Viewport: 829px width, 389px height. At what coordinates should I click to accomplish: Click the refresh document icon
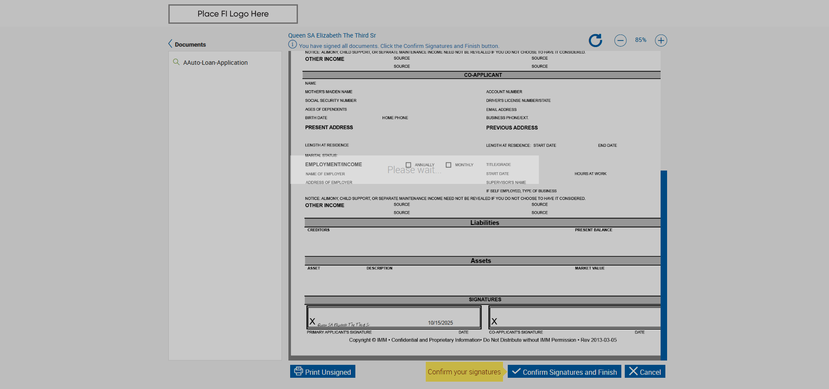click(x=595, y=41)
